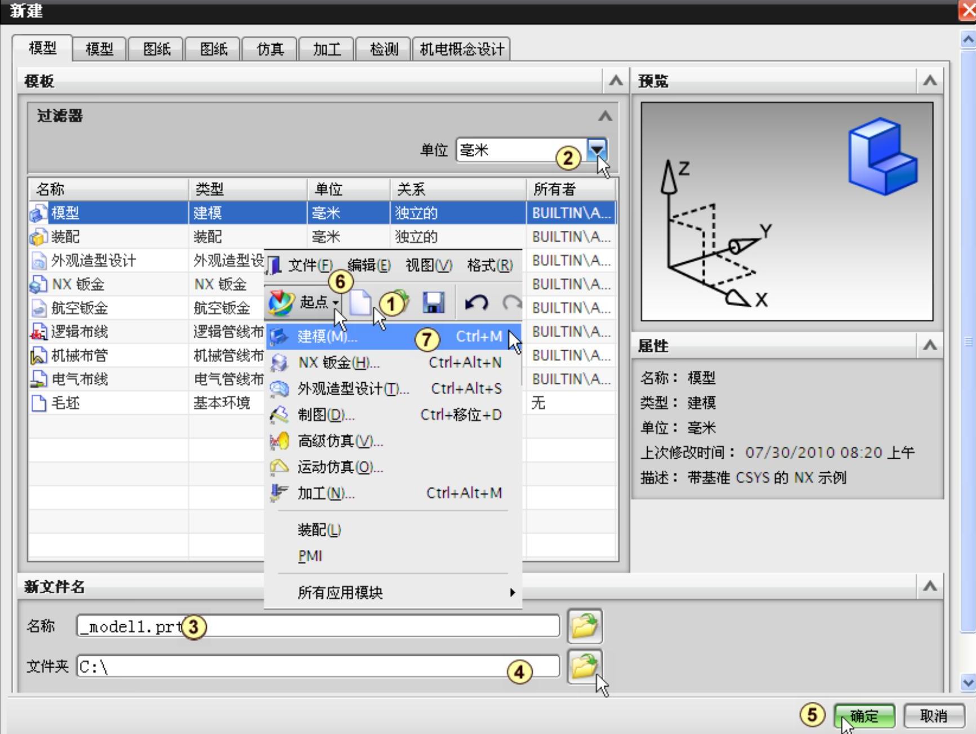The image size is (976, 734).
Task: Click the 毛坯 blank template icon
Action: point(38,403)
